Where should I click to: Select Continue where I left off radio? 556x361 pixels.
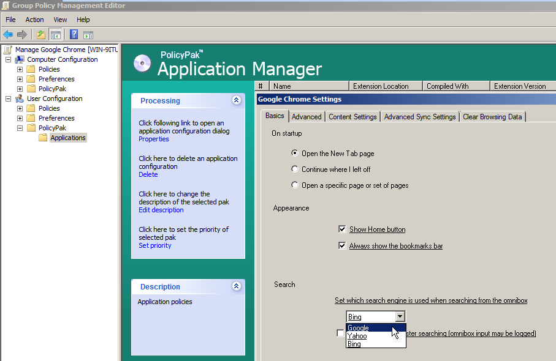coord(295,169)
